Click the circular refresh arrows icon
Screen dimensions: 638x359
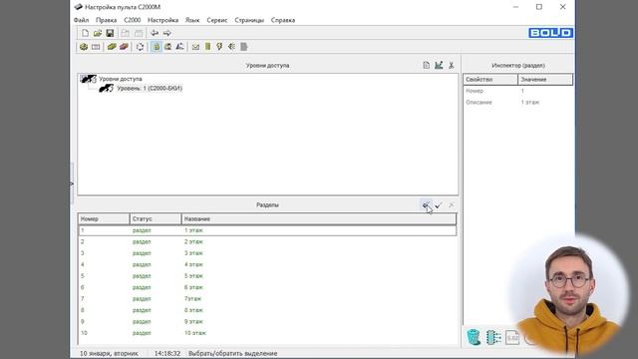click(x=140, y=47)
